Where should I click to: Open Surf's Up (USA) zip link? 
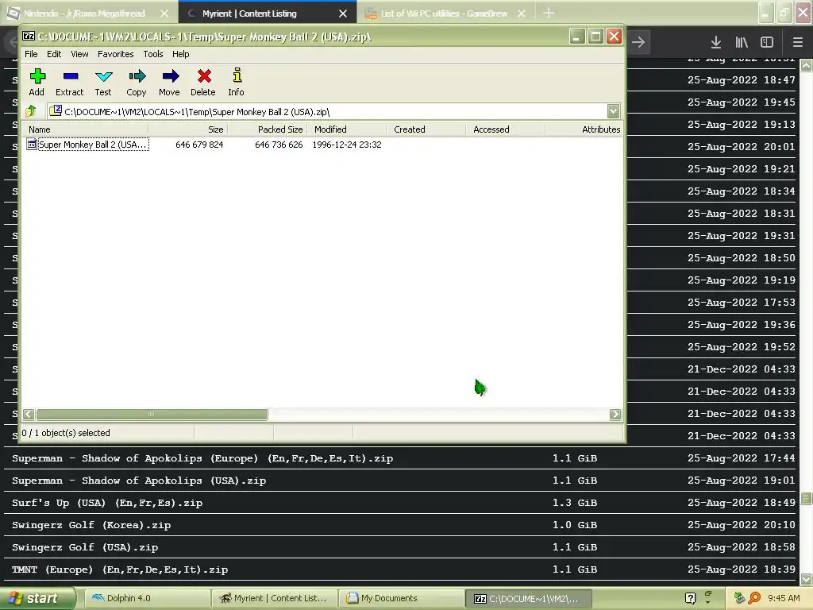pos(107,503)
